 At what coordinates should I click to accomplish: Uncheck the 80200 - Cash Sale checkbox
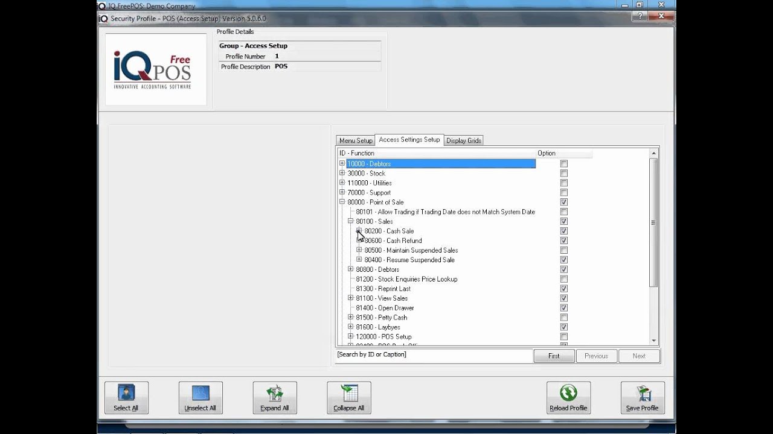pyautogui.click(x=564, y=231)
